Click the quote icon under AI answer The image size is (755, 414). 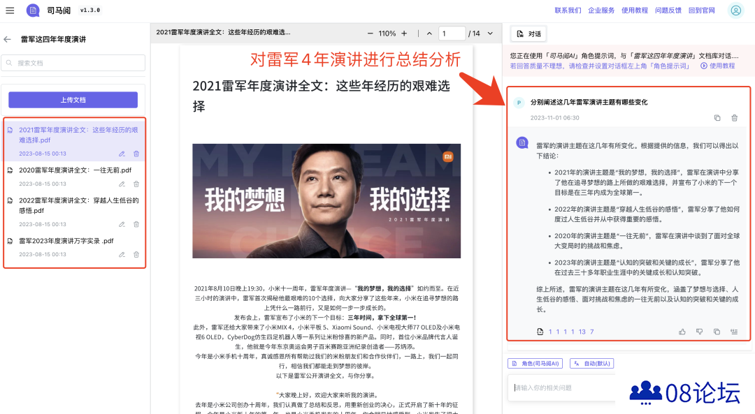click(x=734, y=332)
